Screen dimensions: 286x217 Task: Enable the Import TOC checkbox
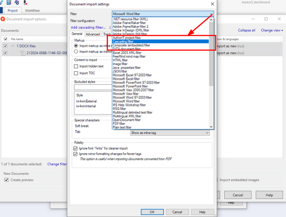(x=76, y=73)
